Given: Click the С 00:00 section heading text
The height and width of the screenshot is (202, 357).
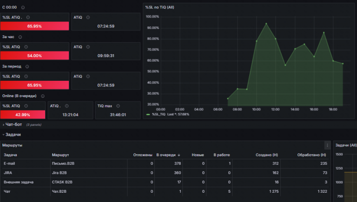Looking at the screenshot, I should [x=10, y=7].
